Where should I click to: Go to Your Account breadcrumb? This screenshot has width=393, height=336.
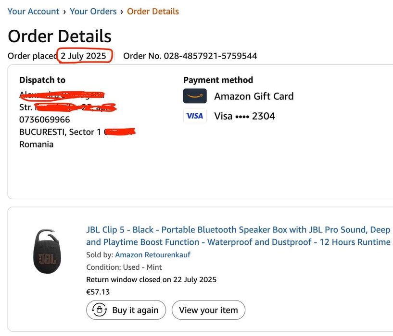(34, 11)
